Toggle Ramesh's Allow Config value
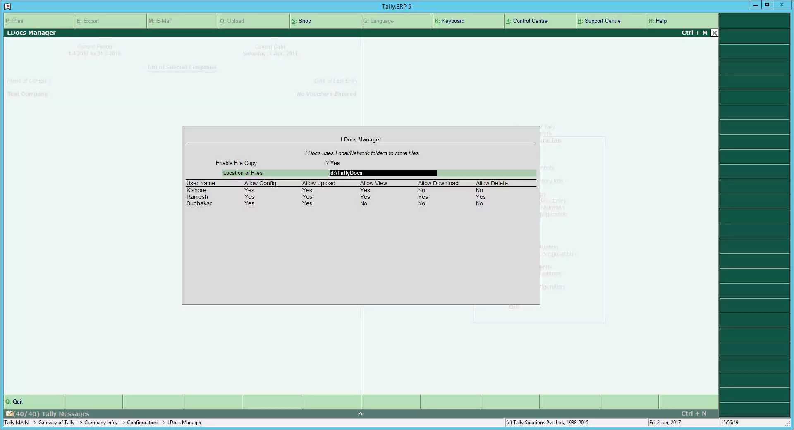Image resolution: width=794 pixels, height=430 pixels. (x=249, y=197)
